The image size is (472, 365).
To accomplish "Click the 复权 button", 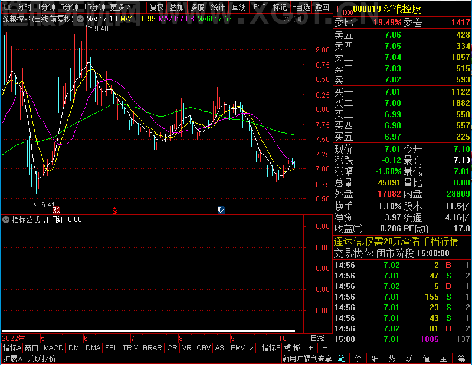I will pos(156,7).
